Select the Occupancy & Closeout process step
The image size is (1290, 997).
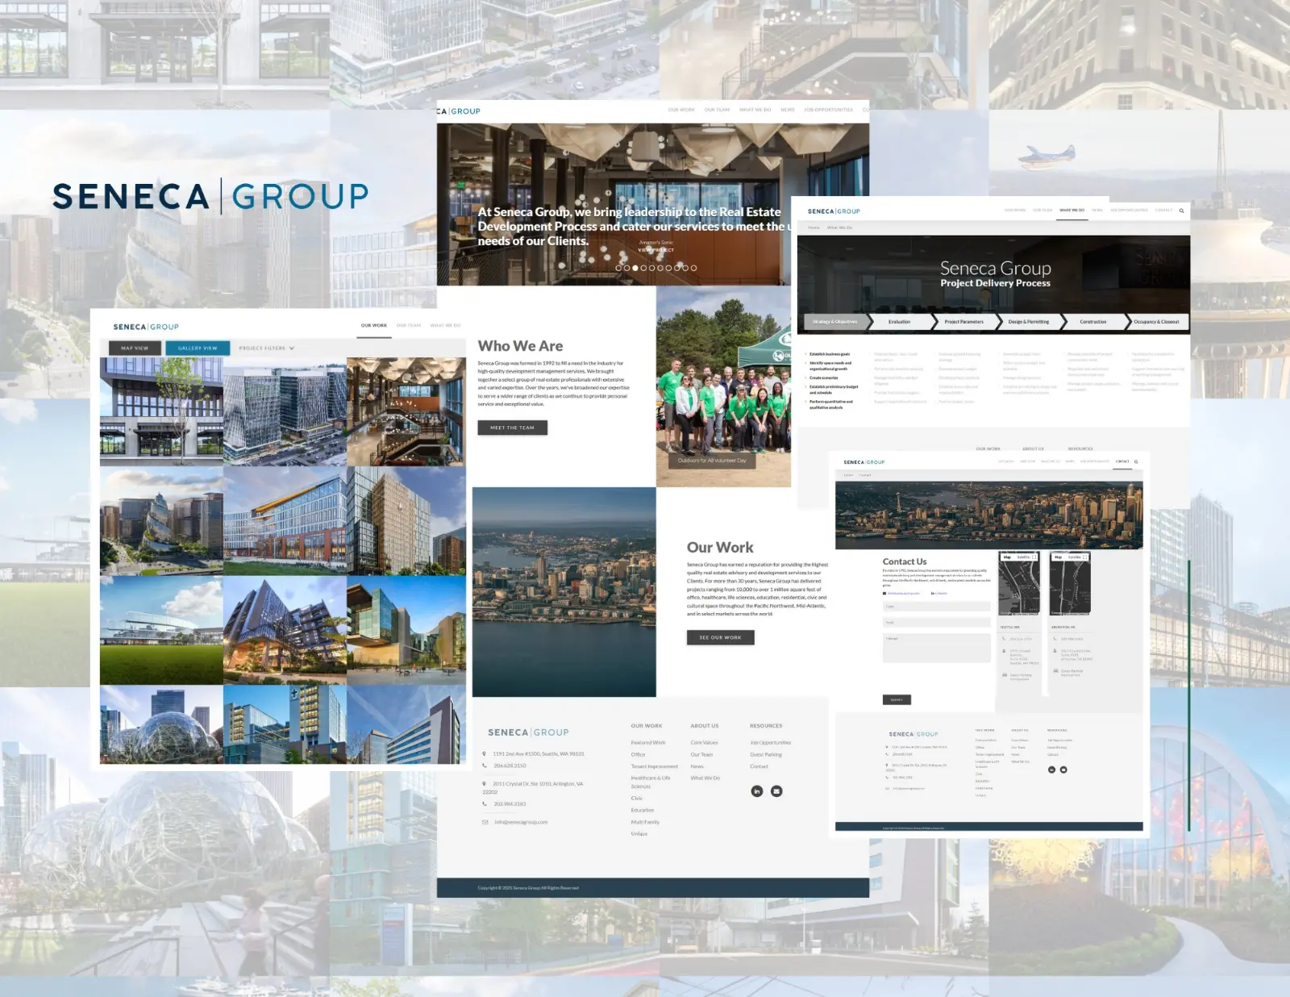tap(1156, 322)
